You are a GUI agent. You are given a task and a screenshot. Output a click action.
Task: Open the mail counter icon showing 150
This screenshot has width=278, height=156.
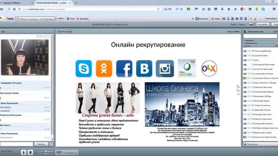point(168,9)
